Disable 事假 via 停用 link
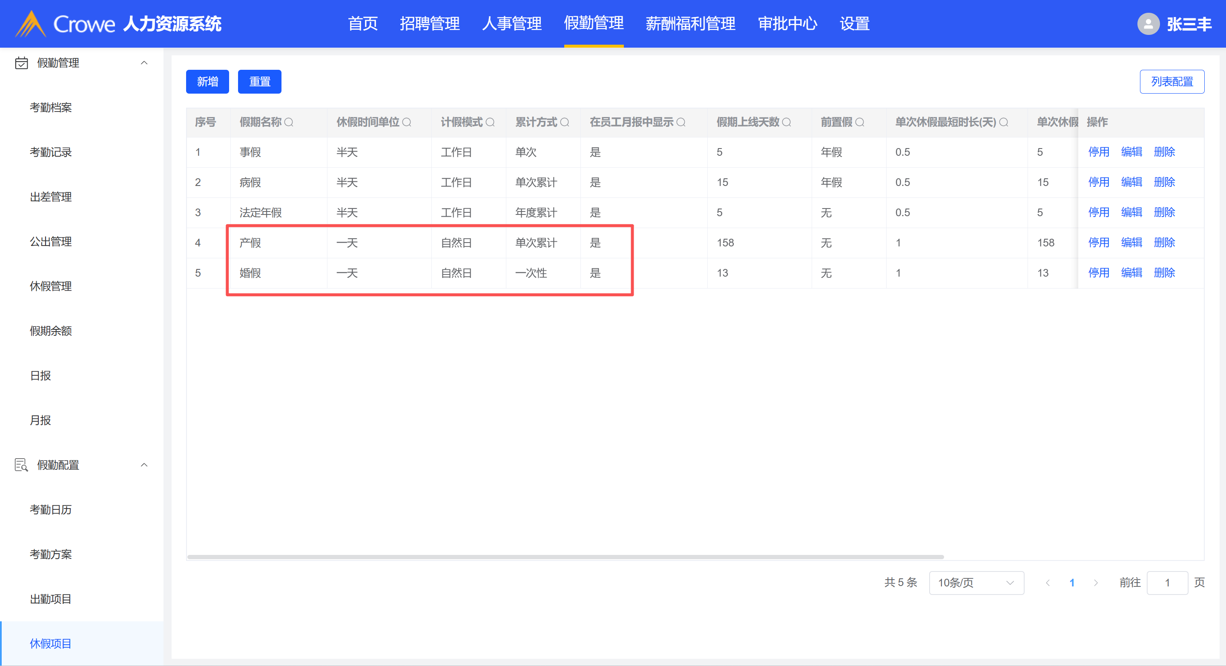This screenshot has width=1226, height=666. tap(1098, 152)
